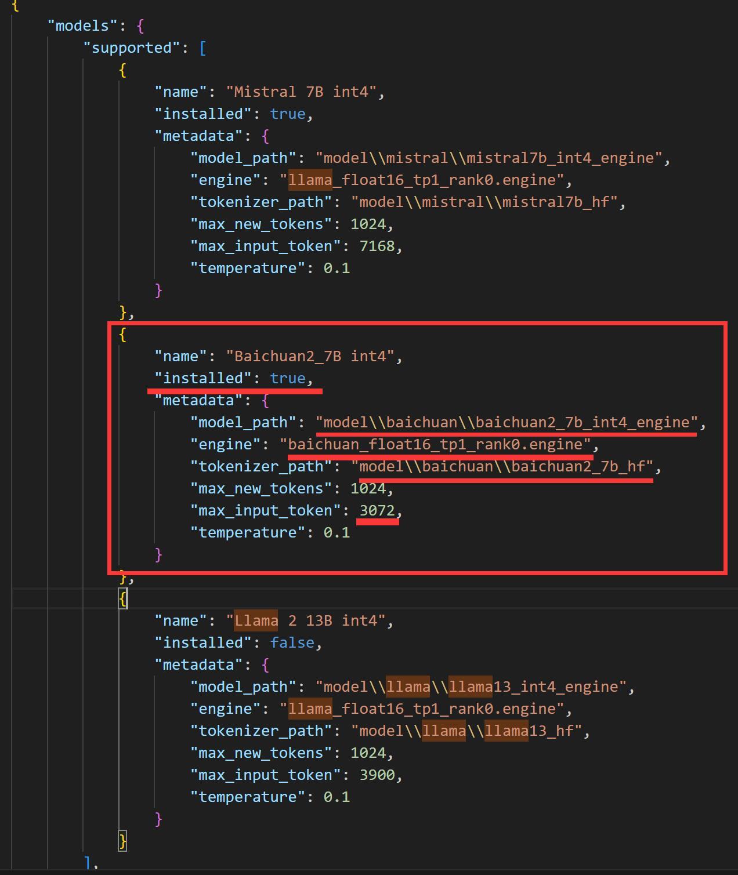Click the llama13_hf tokenizer_path value
The height and width of the screenshot is (875, 738).
(x=466, y=731)
